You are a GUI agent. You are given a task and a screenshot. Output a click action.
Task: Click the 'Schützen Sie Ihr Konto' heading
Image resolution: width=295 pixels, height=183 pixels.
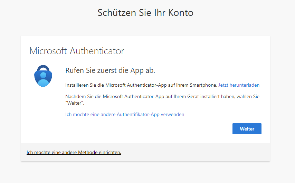click(145, 12)
